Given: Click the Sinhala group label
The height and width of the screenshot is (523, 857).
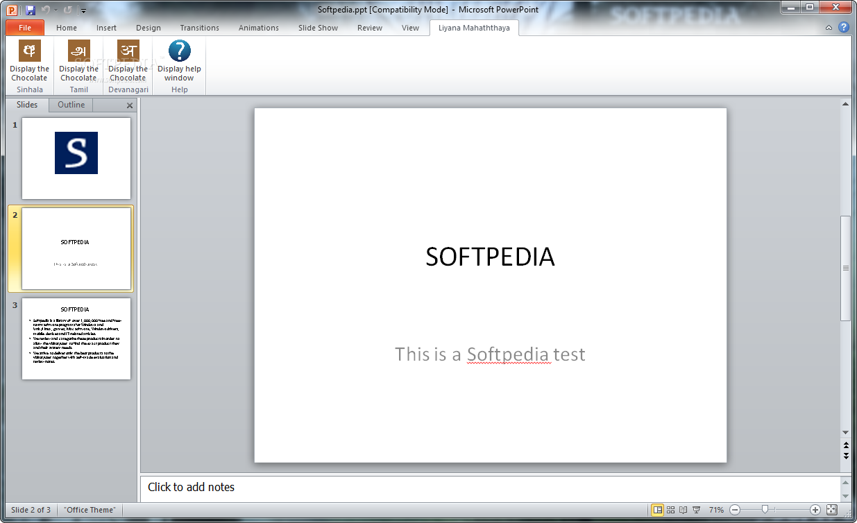Looking at the screenshot, I should [30, 89].
